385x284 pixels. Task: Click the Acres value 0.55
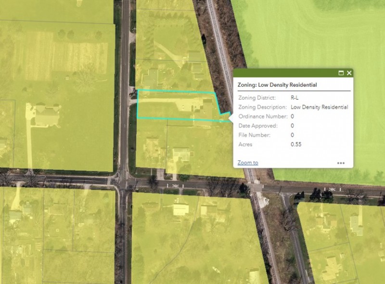(x=296, y=144)
